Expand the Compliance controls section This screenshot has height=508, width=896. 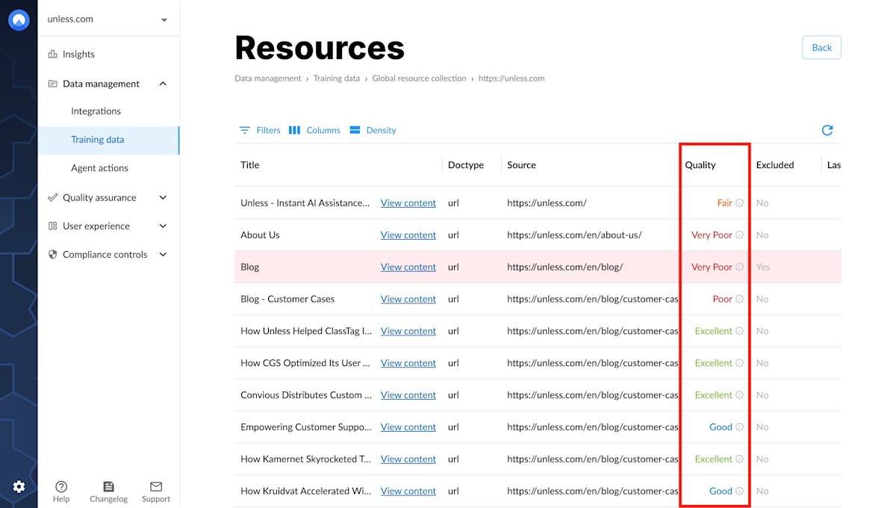click(163, 254)
